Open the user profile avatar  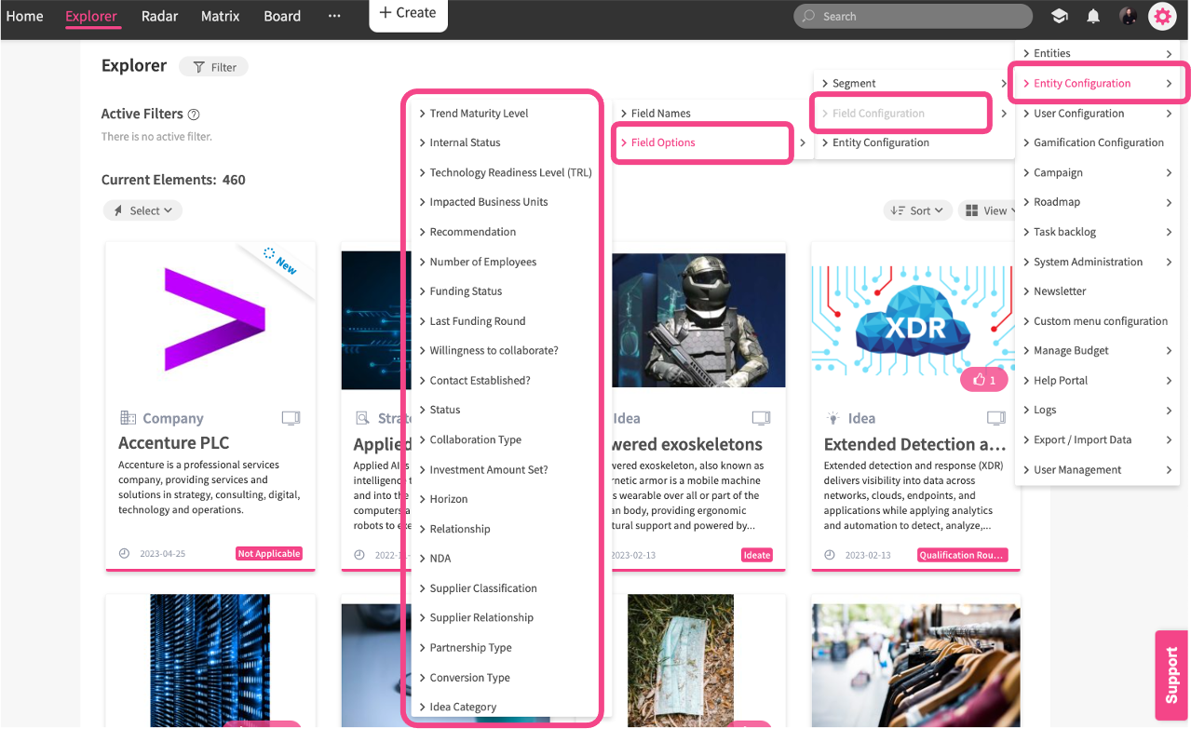tap(1128, 16)
